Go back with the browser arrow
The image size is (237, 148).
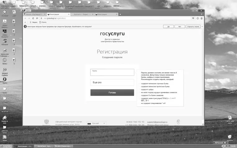point(25,18)
